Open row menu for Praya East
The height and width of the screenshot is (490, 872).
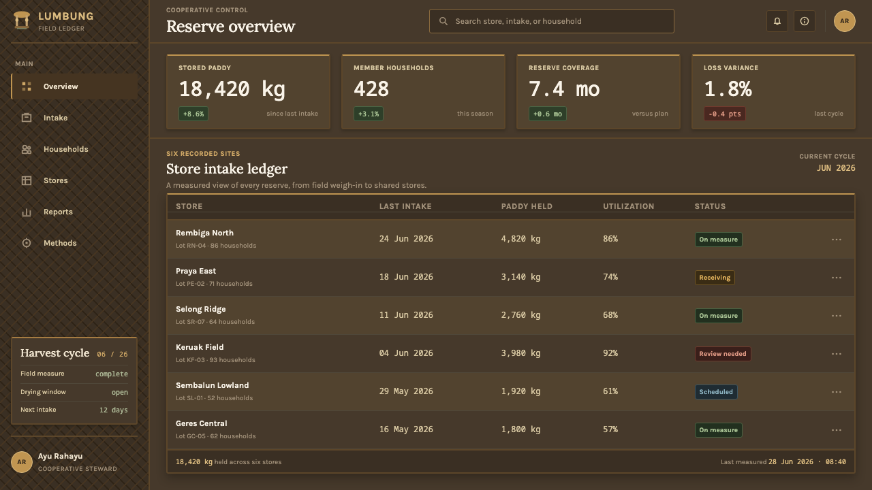click(837, 278)
